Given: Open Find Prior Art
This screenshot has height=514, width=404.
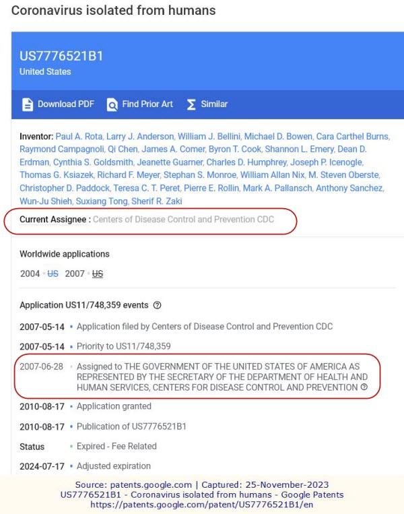Looking at the screenshot, I should pyautogui.click(x=140, y=104).
